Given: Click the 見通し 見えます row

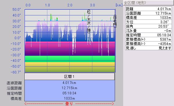Looking at the screenshot, I should pos(148,48).
